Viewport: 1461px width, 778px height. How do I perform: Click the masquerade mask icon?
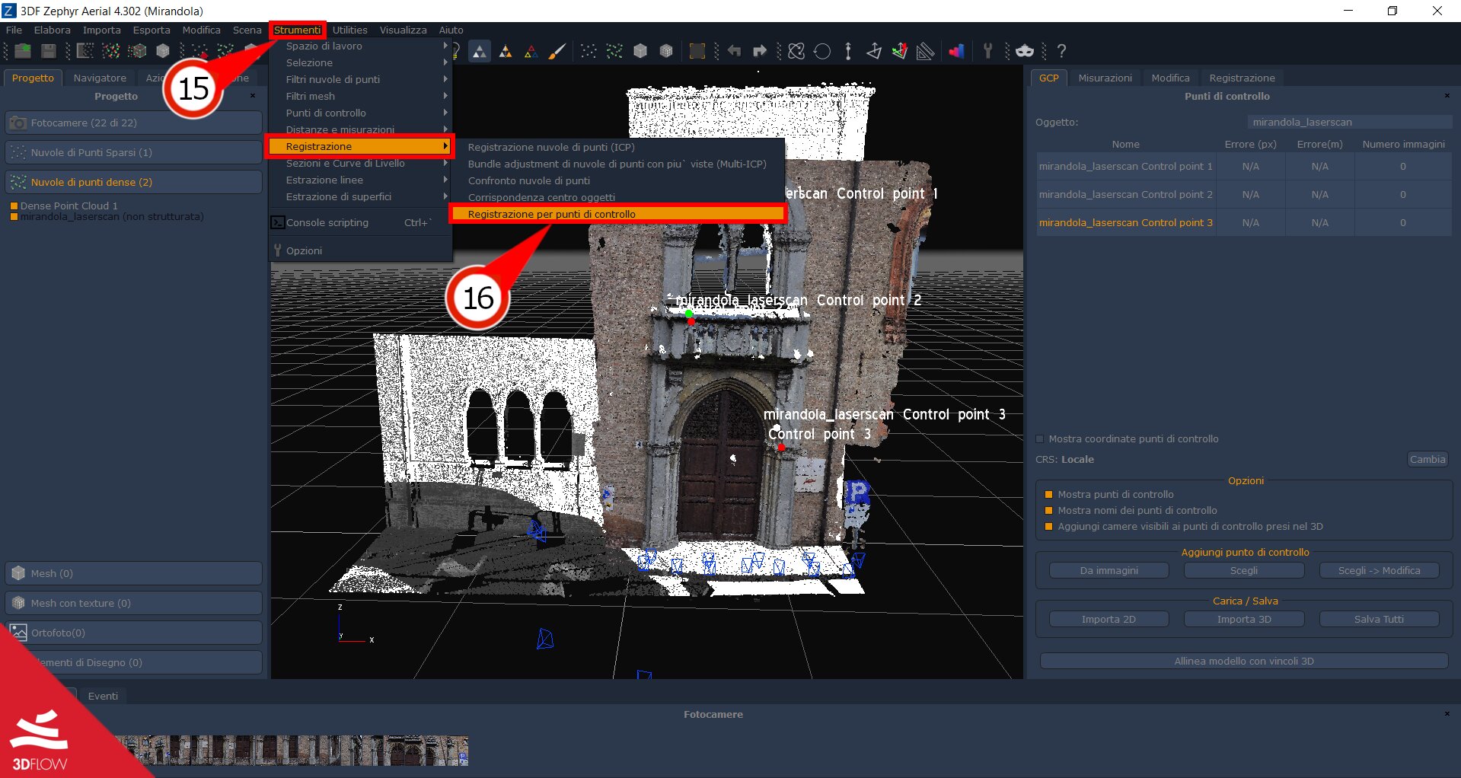click(1025, 51)
